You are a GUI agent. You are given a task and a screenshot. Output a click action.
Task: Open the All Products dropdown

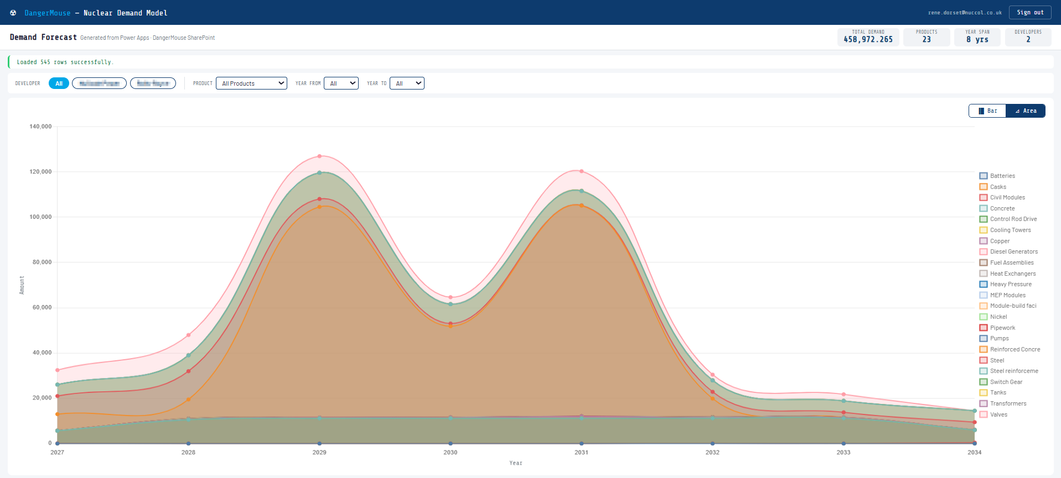251,83
